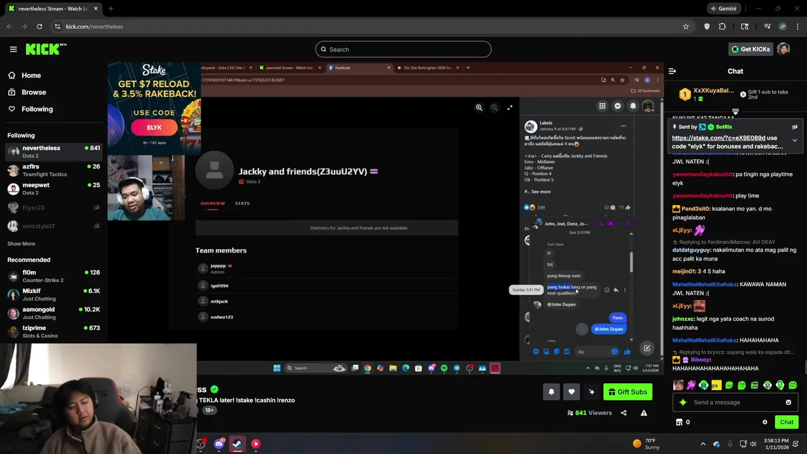807x454 pixels.
Task: Open the meepwet channel
Action: coord(54,189)
